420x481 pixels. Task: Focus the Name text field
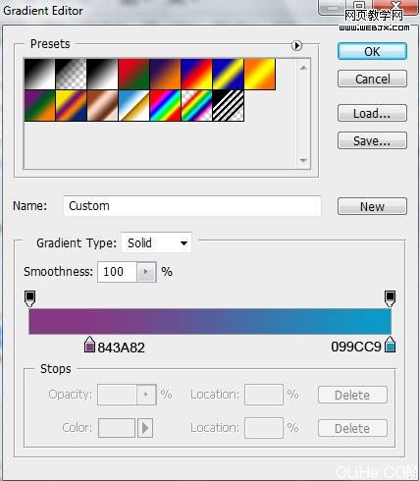(x=192, y=206)
